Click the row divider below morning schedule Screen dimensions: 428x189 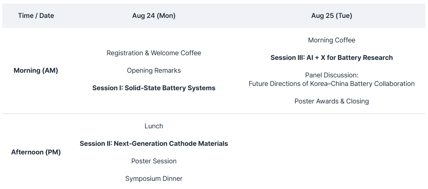[x=214, y=114]
